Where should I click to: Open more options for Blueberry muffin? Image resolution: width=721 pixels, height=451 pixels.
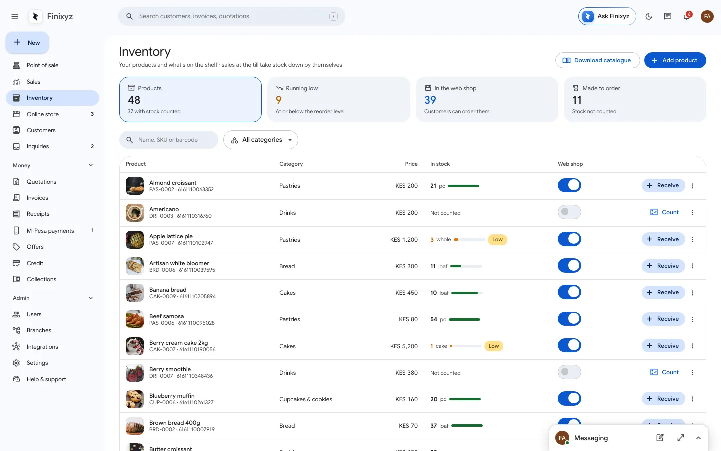[692, 399]
